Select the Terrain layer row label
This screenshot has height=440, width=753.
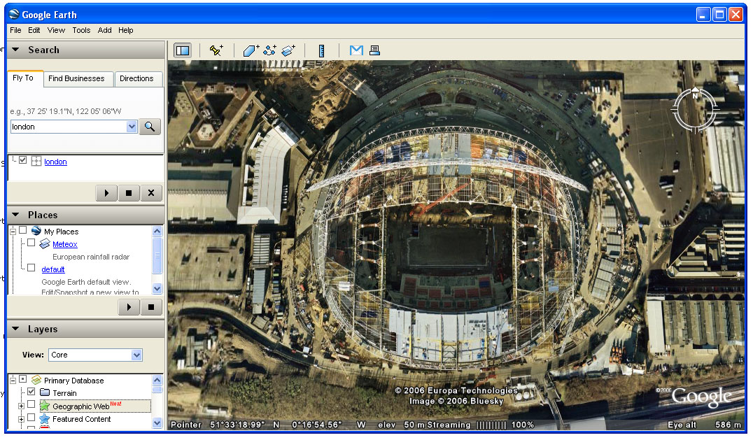tap(65, 393)
